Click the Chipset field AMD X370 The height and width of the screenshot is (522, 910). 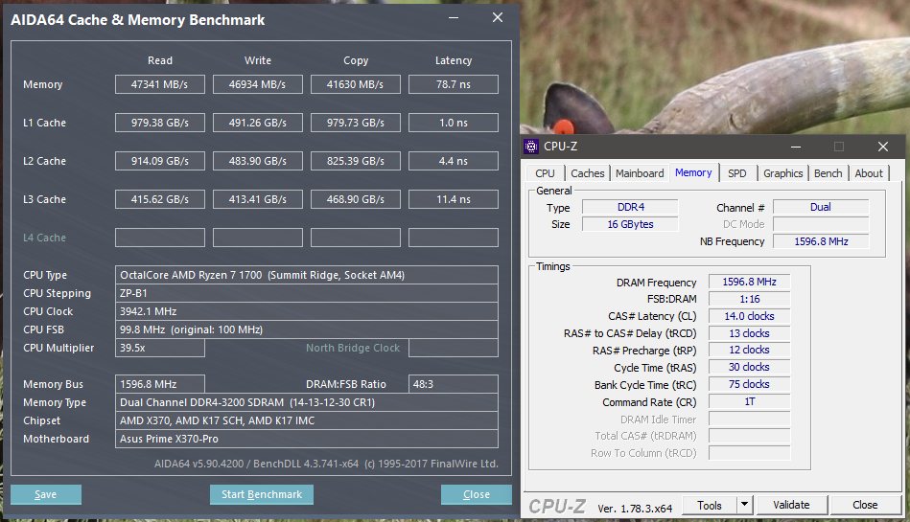[307, 420]
